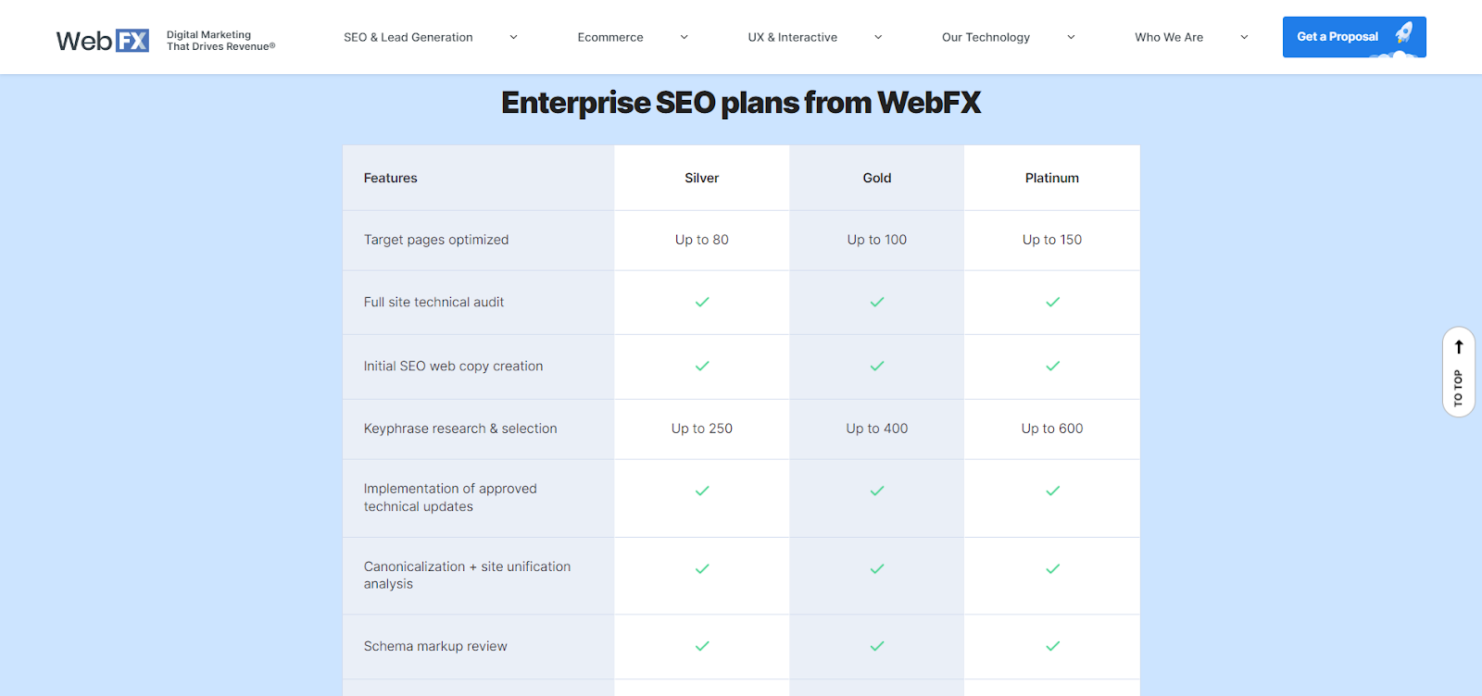1482x696 pixels.
Task: Click Platinum checkmark for Initial SEO web copy creation
Action: click(x=1052, y=366)
